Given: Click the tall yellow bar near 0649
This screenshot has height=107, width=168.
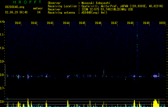Looking at the screenshot, I should click(156, 103).
